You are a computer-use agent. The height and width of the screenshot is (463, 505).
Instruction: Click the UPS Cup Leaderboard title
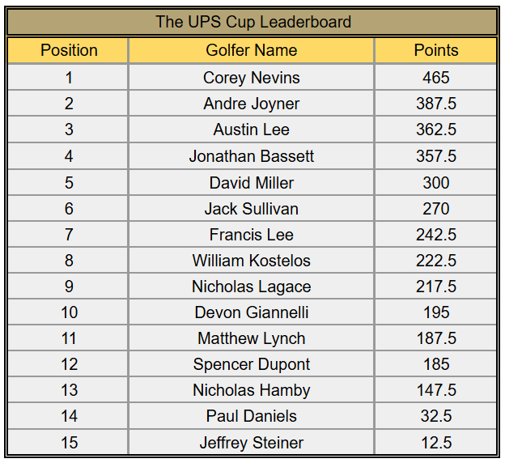point(252,22)
